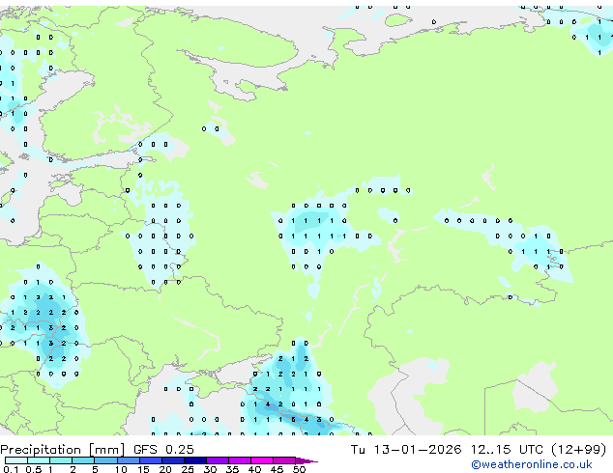Click the 20–25 mm legend color swatch
This screenshot has width=613, height=473.
pyautogui.click(x=173, y=460)
